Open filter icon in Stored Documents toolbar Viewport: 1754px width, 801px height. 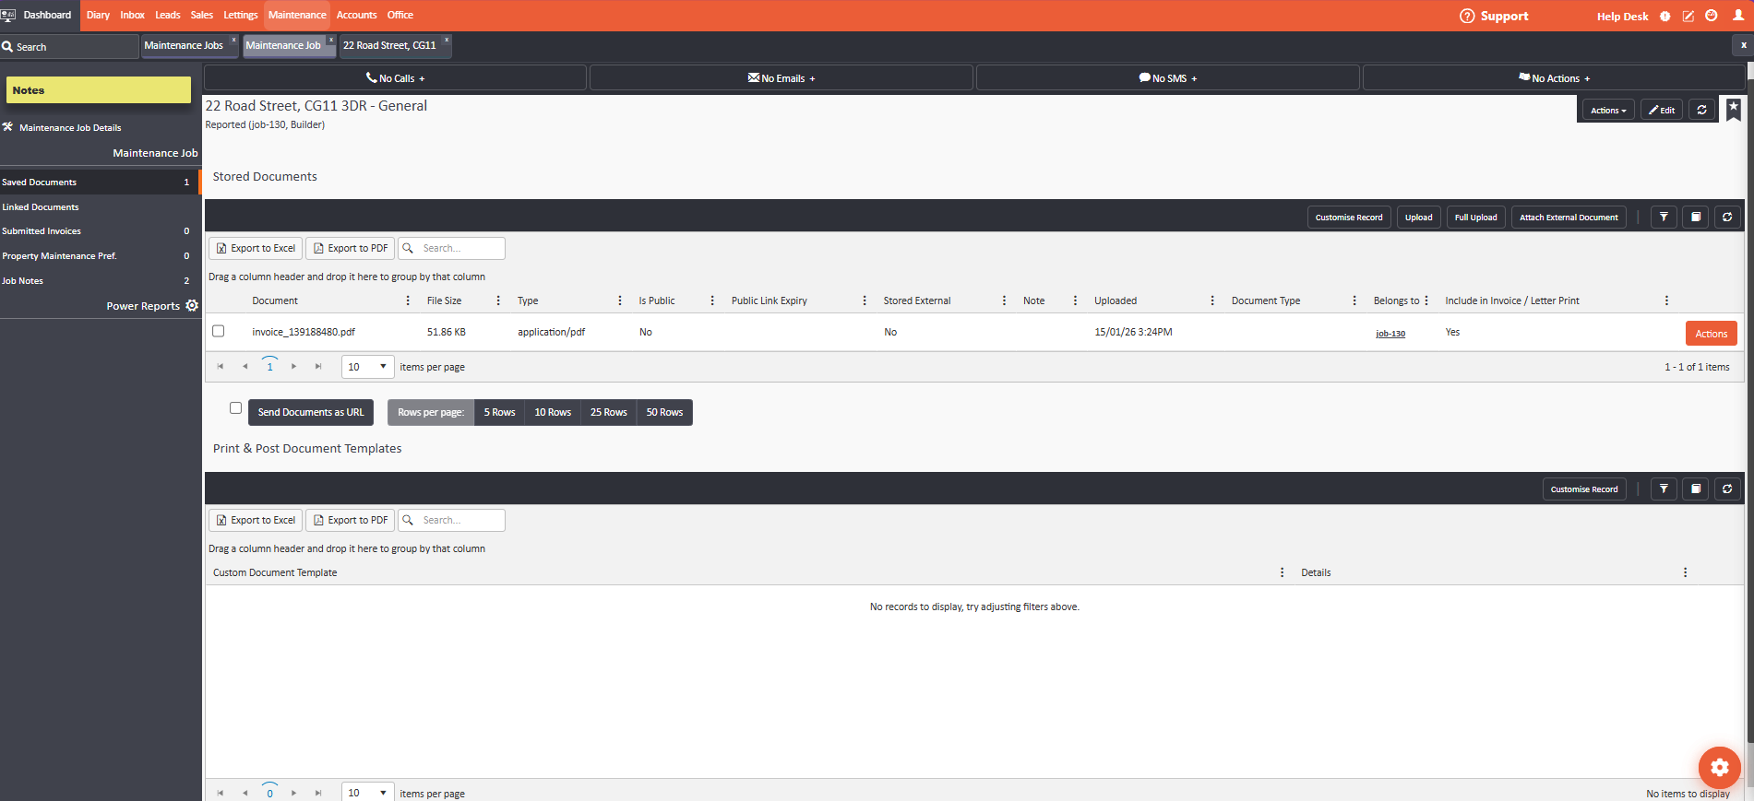pyautogui.click(x=1664, y=218)
